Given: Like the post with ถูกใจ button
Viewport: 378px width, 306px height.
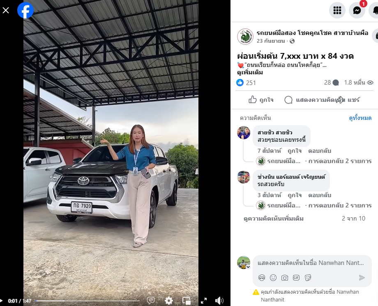Looking at the screenshot, I should click(x=261, y=99).
